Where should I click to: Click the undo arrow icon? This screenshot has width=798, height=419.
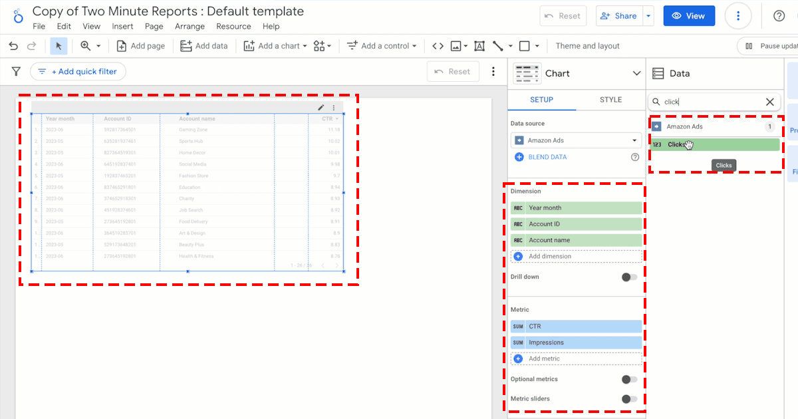(13, 46)
